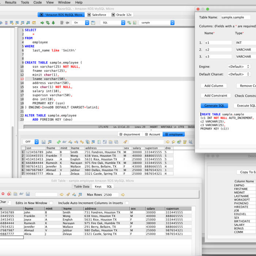Open the Engine Default dropdown
This screenshot has height=256, width=256.
(x=239, y=67)
